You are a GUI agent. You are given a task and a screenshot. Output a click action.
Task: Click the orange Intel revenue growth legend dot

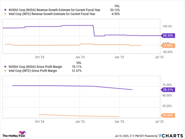(x=5, y=14)
